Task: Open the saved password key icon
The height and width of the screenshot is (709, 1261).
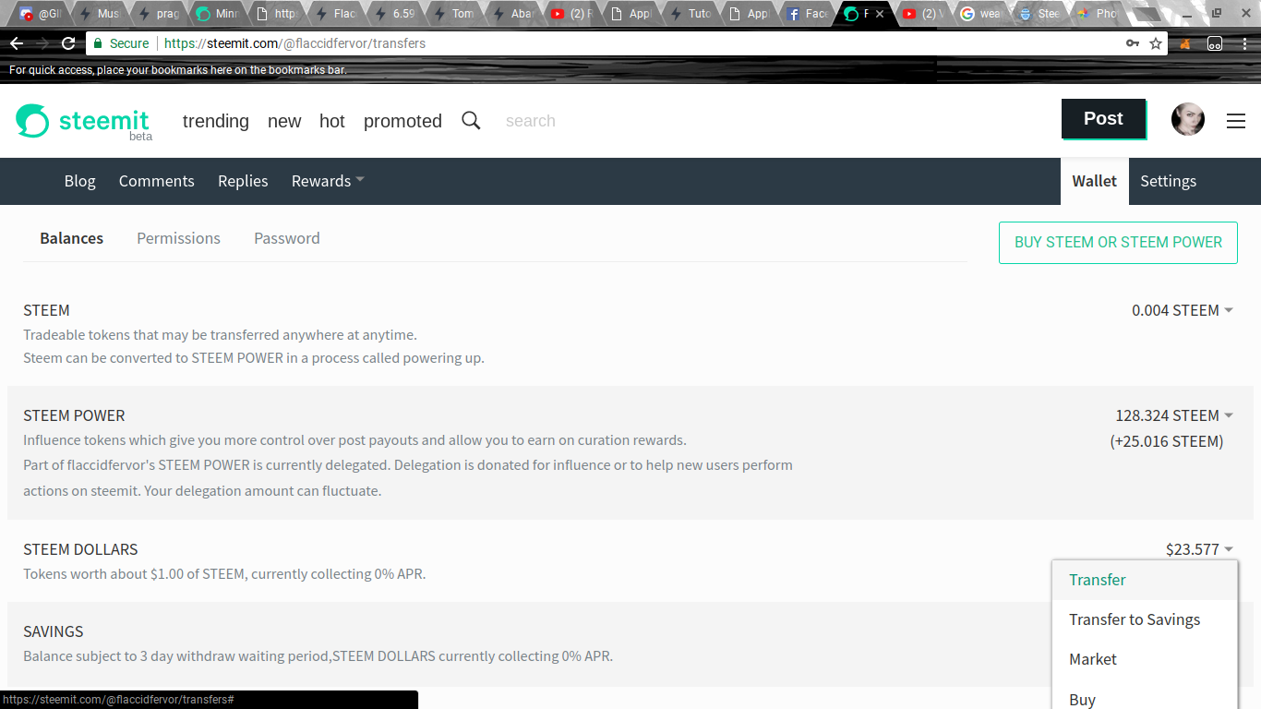Action: click(x=1133, y=43)
